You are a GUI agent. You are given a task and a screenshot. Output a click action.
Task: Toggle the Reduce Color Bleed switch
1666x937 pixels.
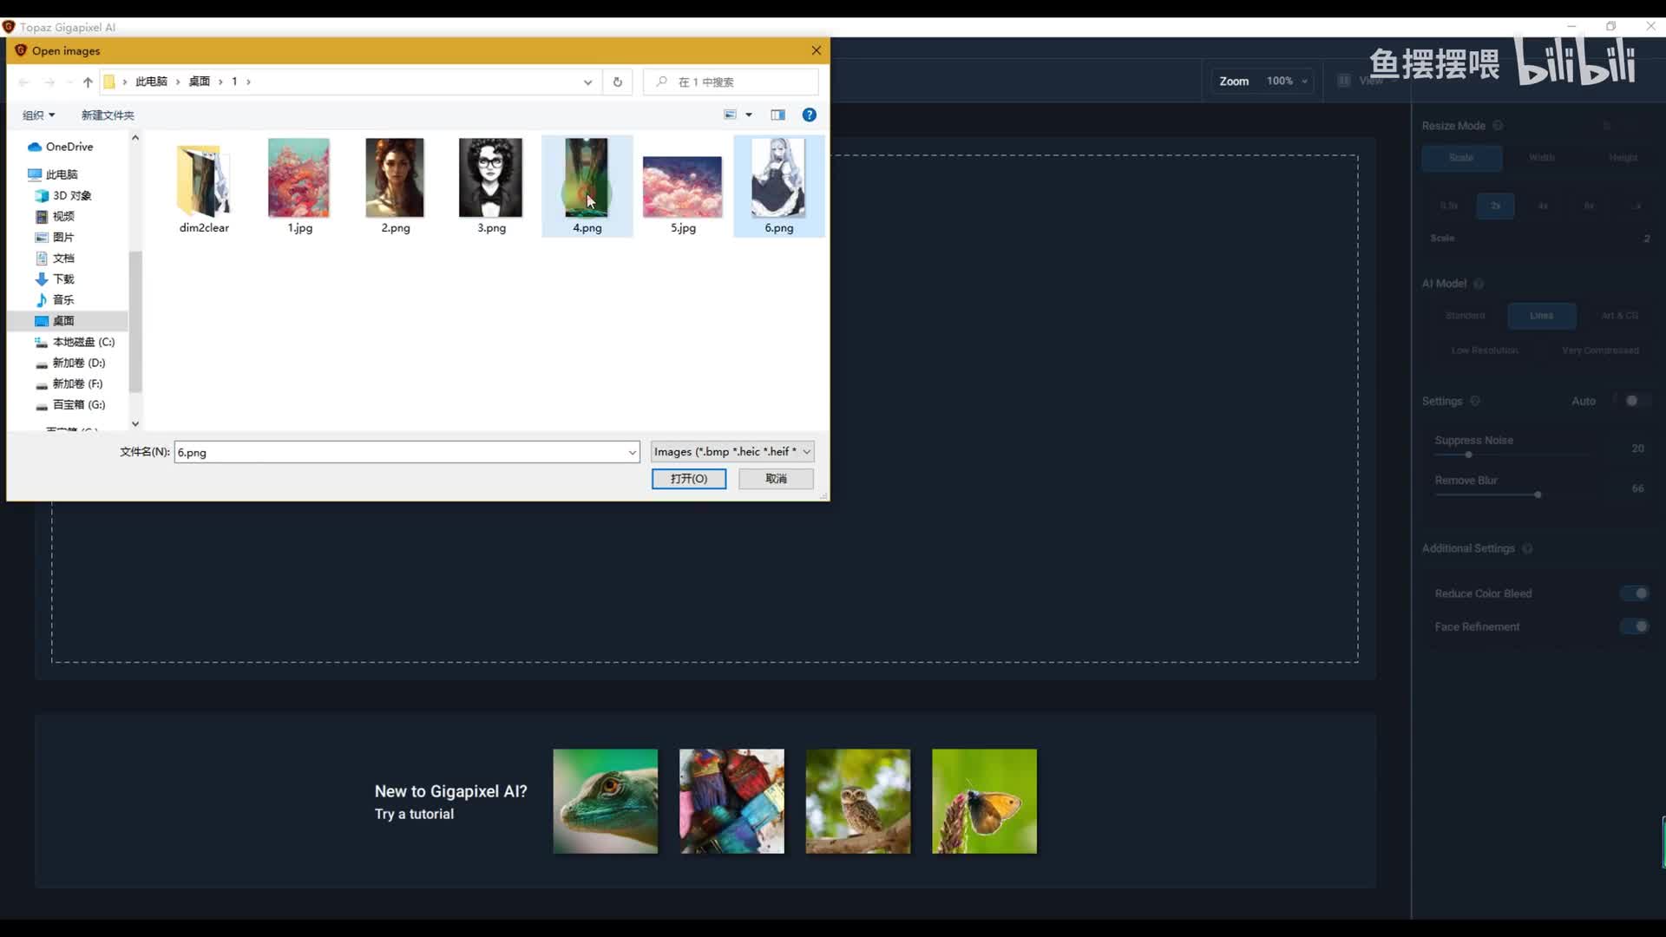click(1635, 593)
